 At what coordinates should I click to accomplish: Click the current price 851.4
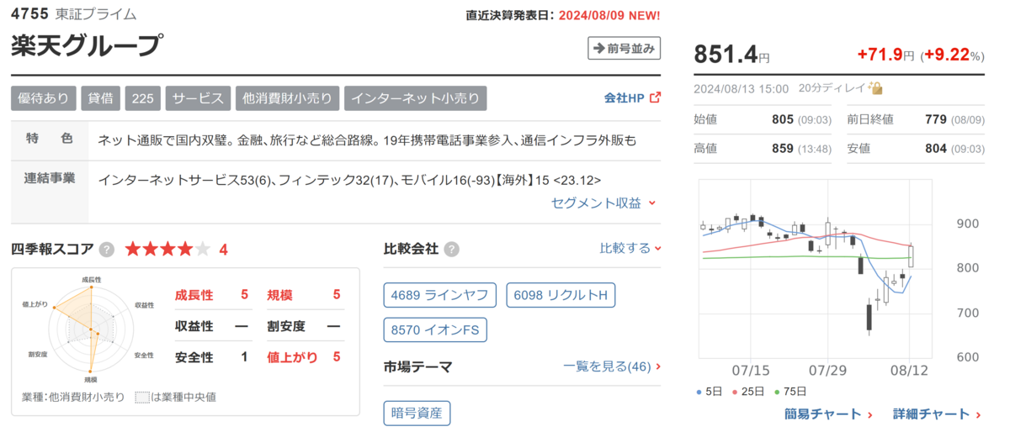coord(725,53)
